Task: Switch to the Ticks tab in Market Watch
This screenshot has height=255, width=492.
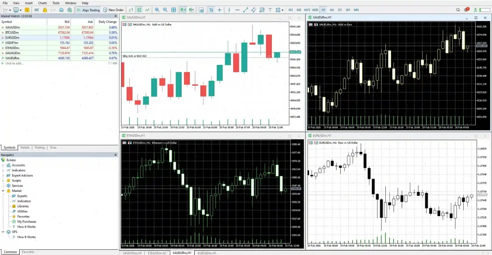Action: (x=53, y=148)
